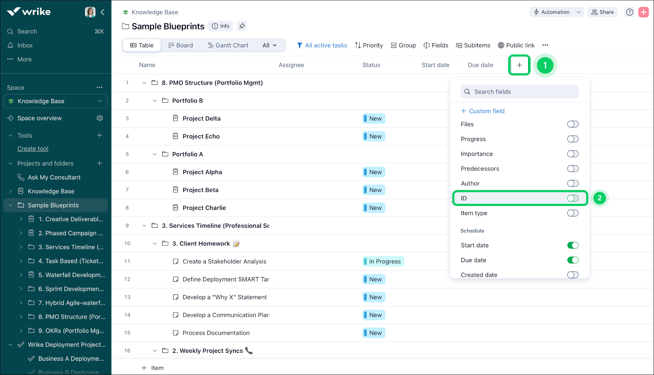Image resolution: width=654 pixels, height=375 pixels.
Task: Switch to the Board view tab
Action: coord(181,45)
